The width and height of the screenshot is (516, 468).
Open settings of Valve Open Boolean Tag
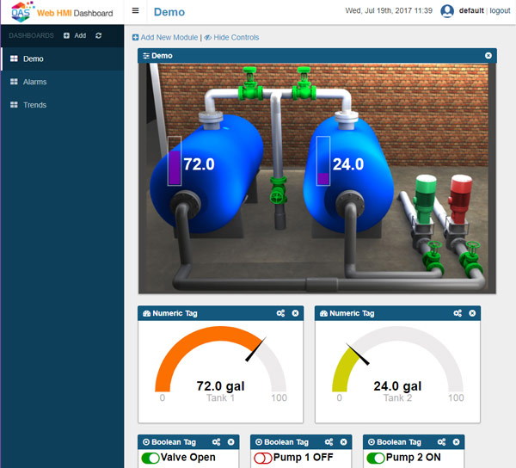click(218, 442)
